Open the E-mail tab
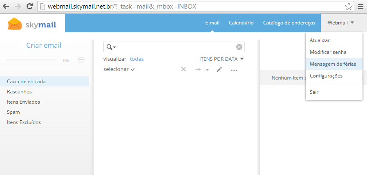The image size is (367, 175). (x=212, y=23)
